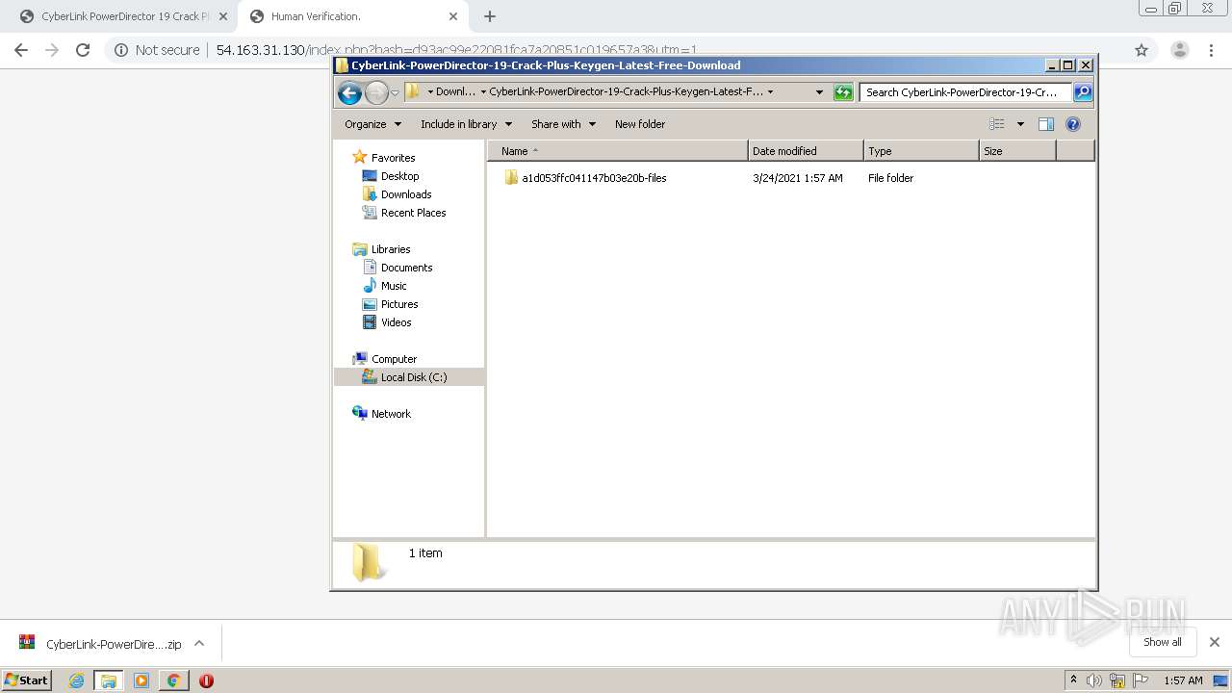Image resolution: width=1232 pixels, height=693 pixels.
Task: Open the Share with menu
Action: [x=563, y=124]
